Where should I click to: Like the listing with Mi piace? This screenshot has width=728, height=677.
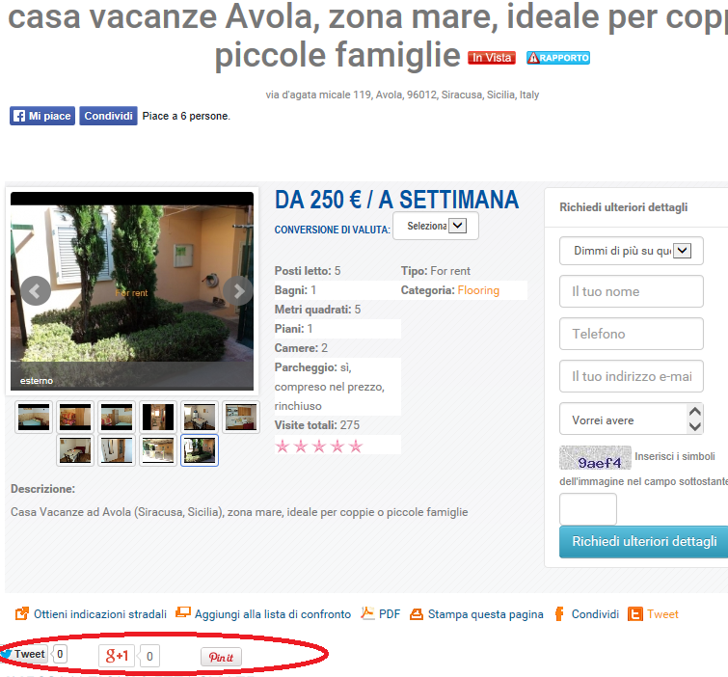pos(42,116)
